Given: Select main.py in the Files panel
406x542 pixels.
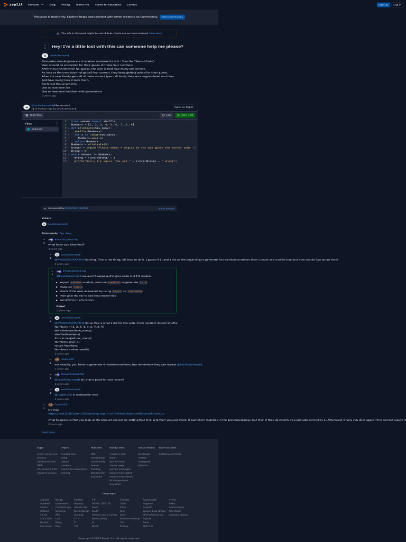Looking at the screenshot, I should click(x=42, y=129).
